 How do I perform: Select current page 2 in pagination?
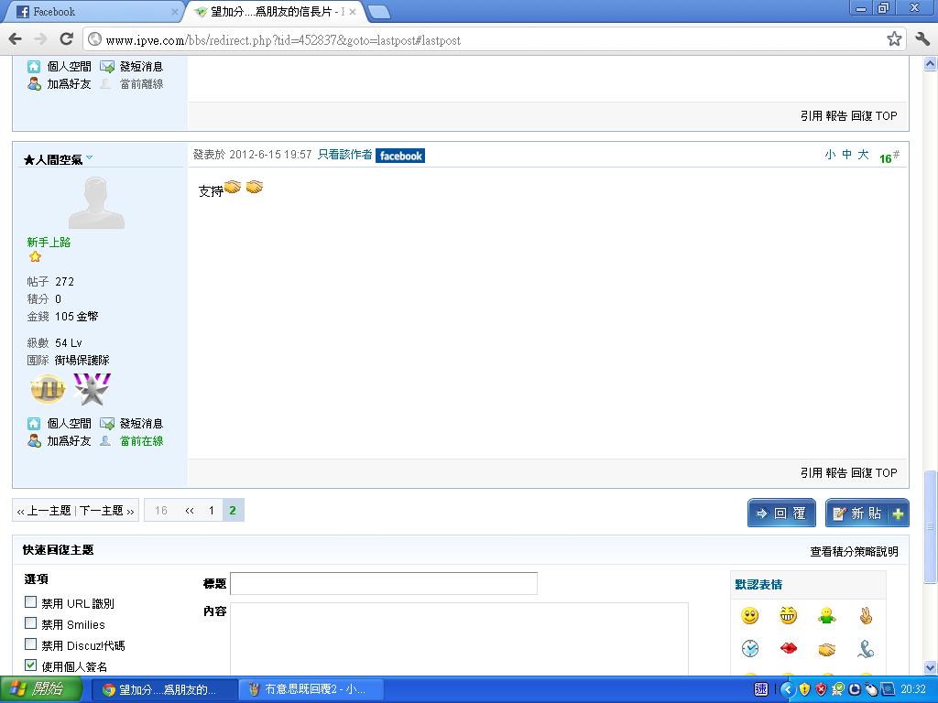[x=233, y=511]
